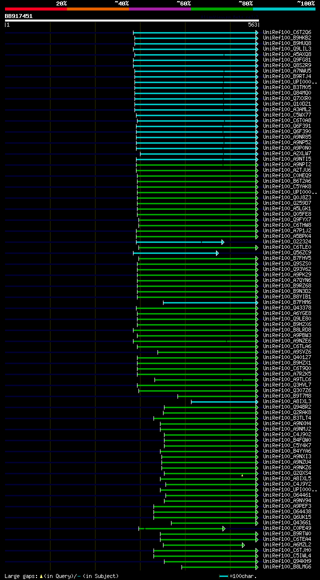
Task: Click the query end position 563
Action: [252, 25]
